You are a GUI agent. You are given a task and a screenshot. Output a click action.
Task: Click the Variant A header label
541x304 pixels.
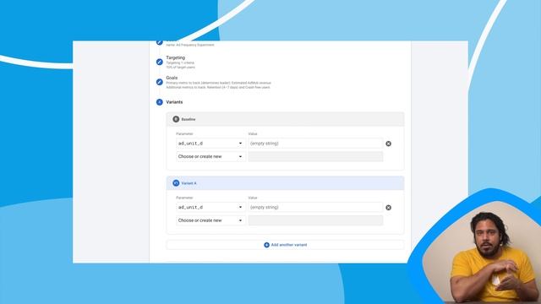[189, 183]
